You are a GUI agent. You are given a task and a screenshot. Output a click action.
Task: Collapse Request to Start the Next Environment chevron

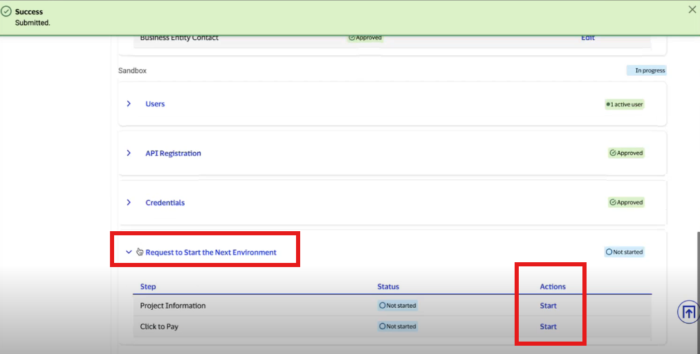[x=129, y=252]
